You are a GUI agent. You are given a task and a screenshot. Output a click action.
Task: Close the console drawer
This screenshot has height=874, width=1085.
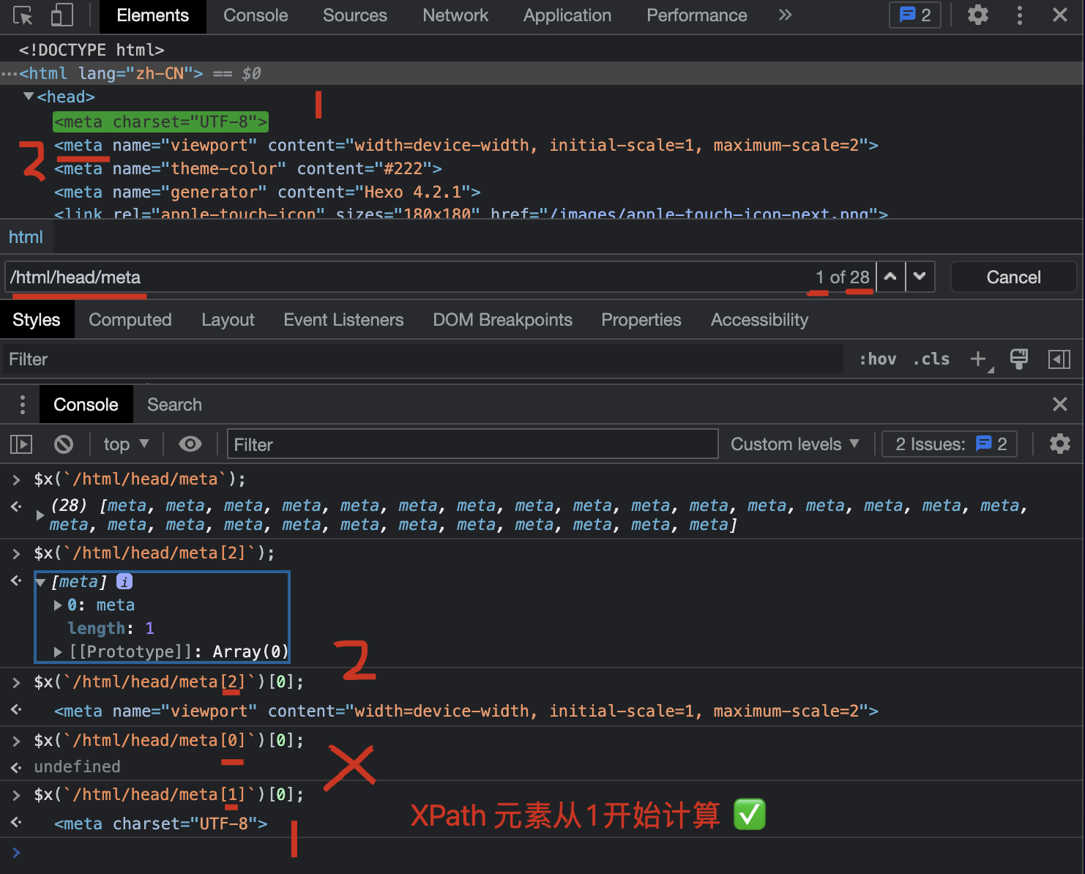1060,405
